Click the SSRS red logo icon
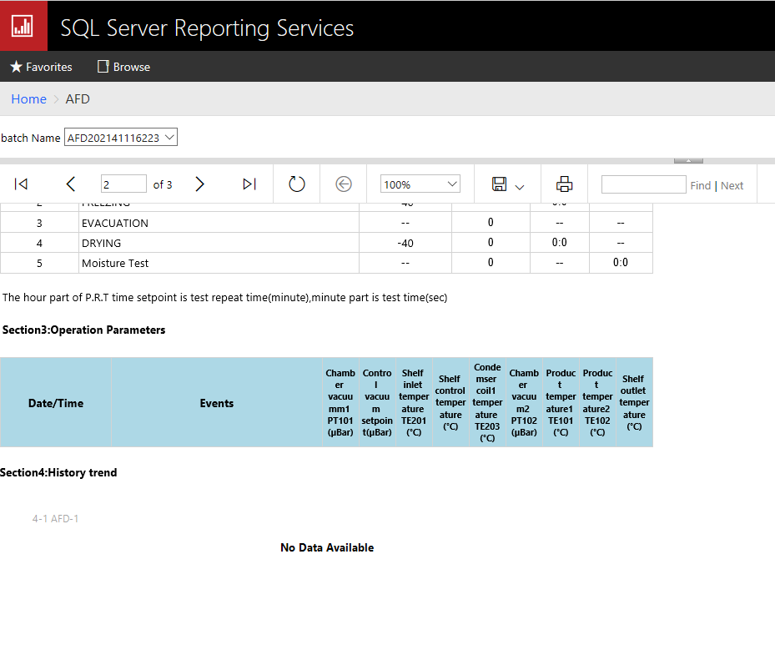The height and width of the screenshot is (665, 775). click(x=23, y=26)
